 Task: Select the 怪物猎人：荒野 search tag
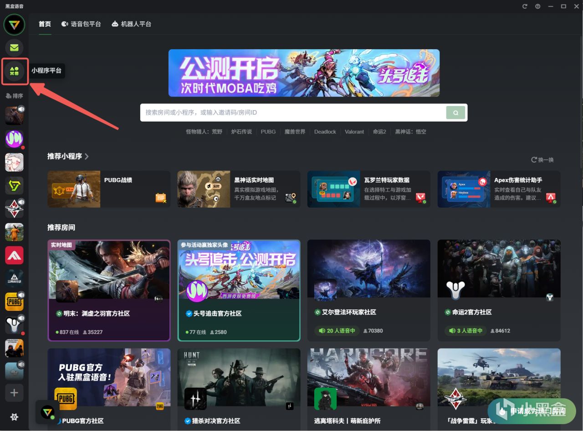point(204,132)
